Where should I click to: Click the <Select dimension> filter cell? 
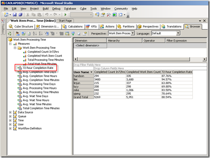[x=90, y=46]
